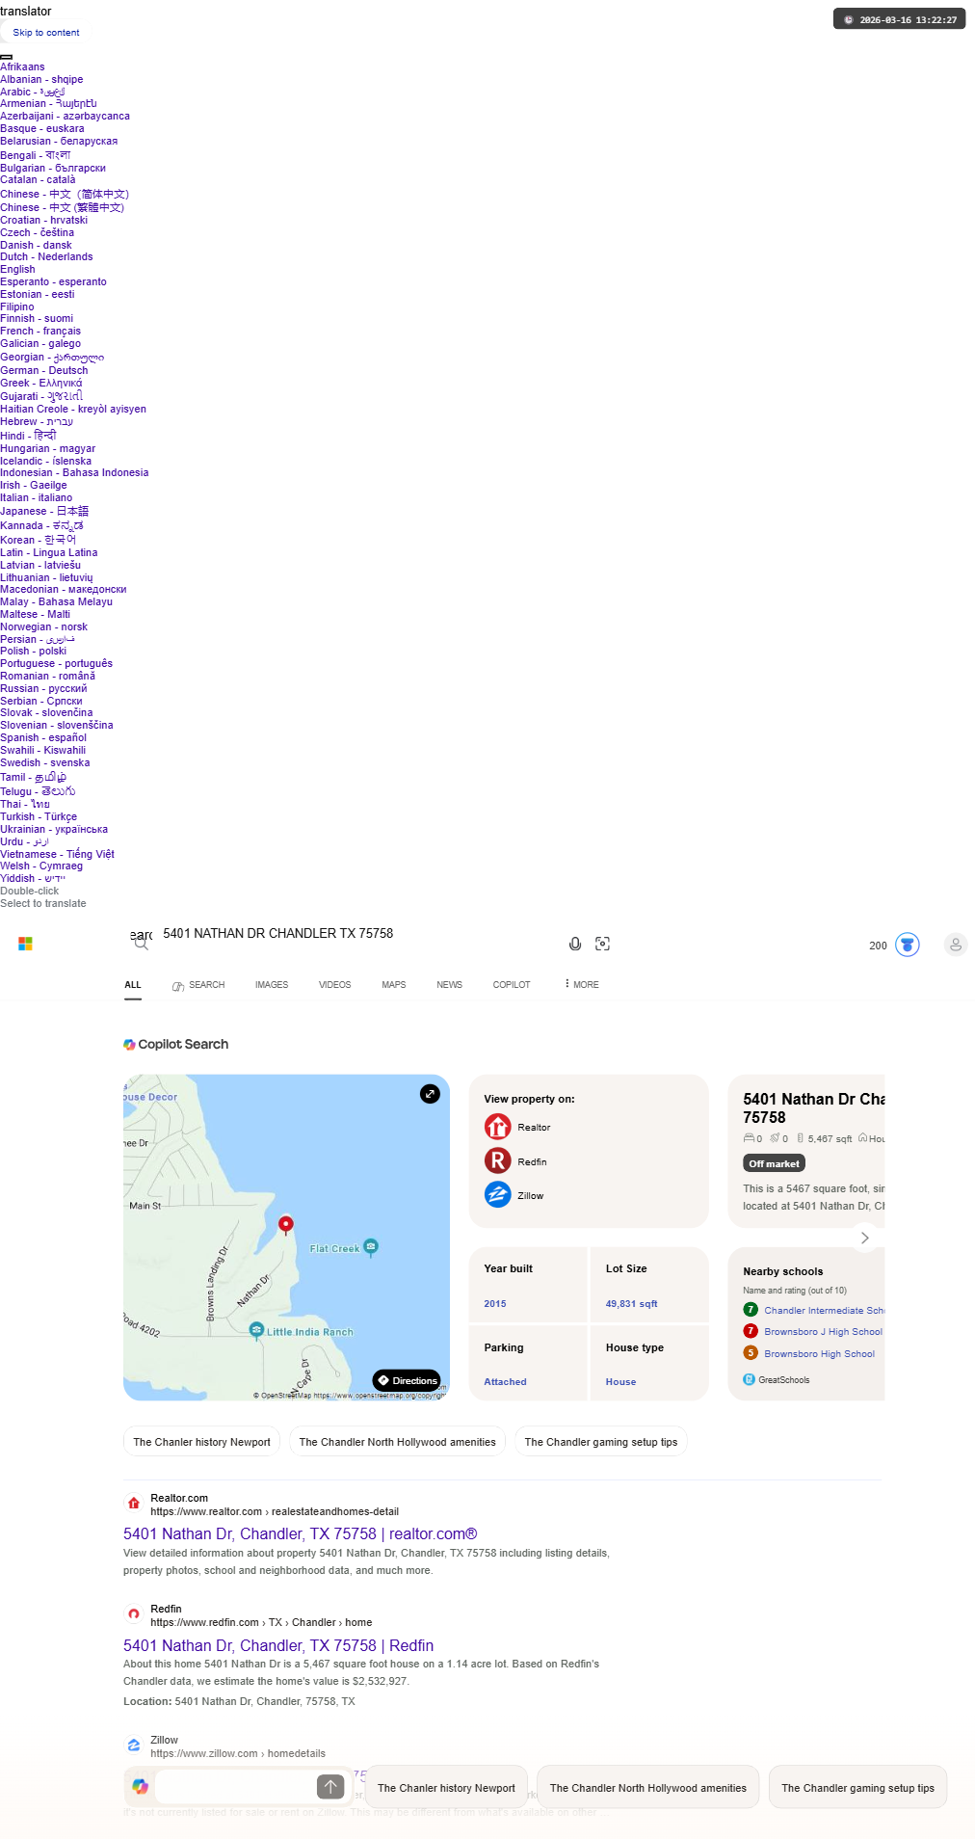975x1839 pixels.
Task: Open the COPILOT tab
Action: click(x=512, y=985)
